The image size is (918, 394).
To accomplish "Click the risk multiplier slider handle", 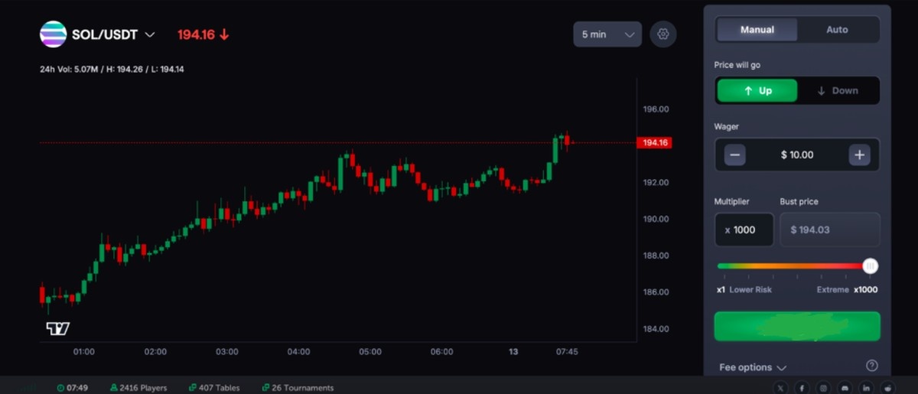I will pos(870,266).
